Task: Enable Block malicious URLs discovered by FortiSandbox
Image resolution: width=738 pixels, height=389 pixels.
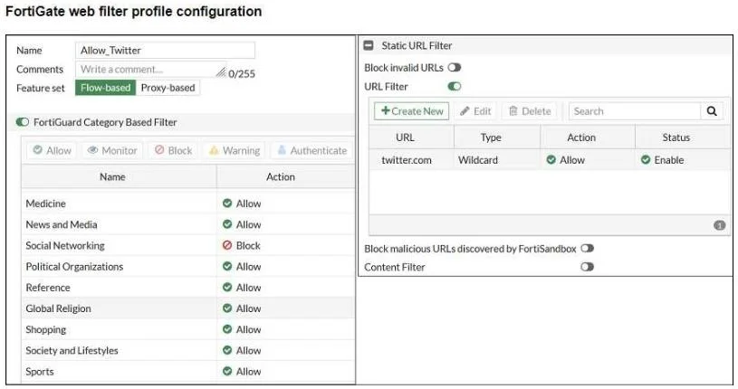Action: click(587, 249)
